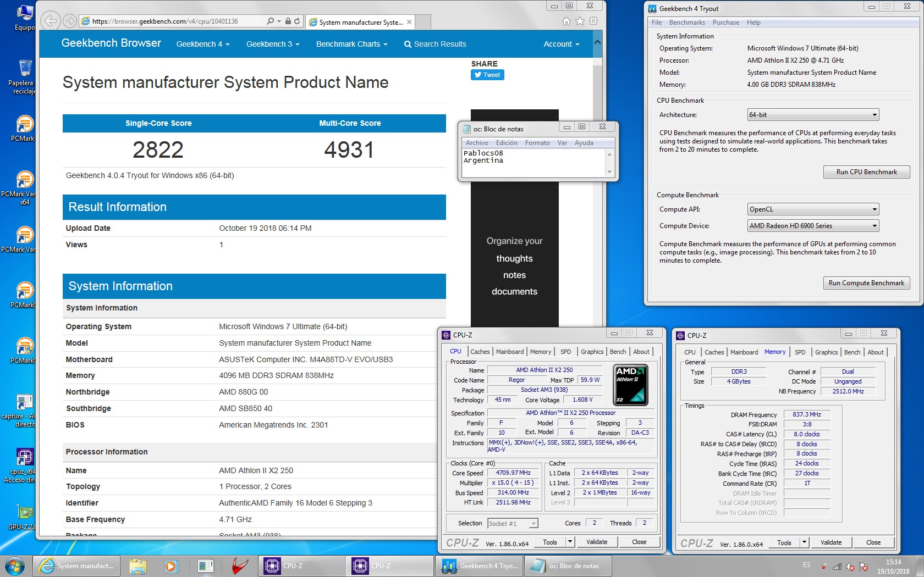Open the Compute Device Radeon combo box
The height and width of the screenshot is (577, 924).
813,226
